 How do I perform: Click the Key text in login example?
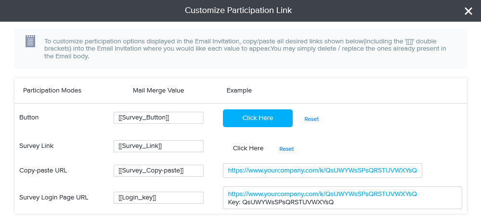[x=281, y=202]
